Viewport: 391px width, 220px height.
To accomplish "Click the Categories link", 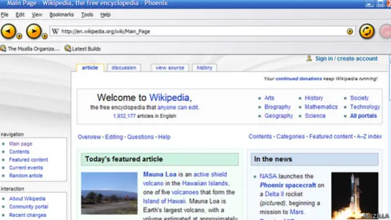I will pyautogui.click(x=291, y=136).
